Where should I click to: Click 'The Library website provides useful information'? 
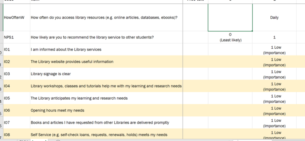point(106,62)
